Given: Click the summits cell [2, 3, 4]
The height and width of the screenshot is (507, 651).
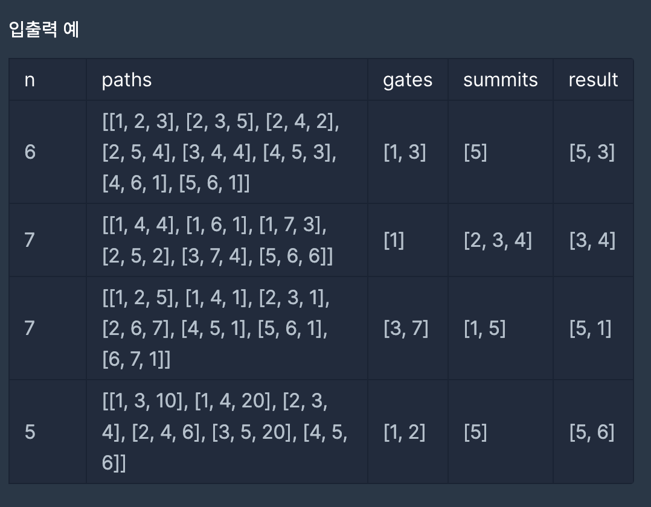Looking at the screenshot, I should coord(501,240).
